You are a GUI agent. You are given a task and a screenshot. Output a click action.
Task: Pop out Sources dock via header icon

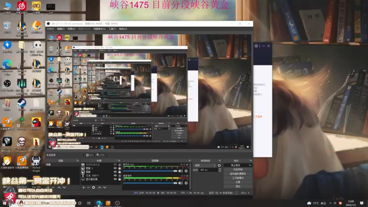pos(119,161)
